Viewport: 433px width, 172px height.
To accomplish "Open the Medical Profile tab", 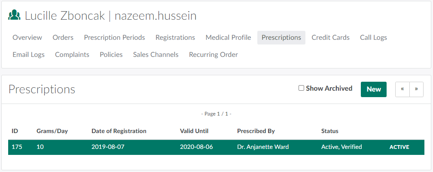I will [228, 38].
